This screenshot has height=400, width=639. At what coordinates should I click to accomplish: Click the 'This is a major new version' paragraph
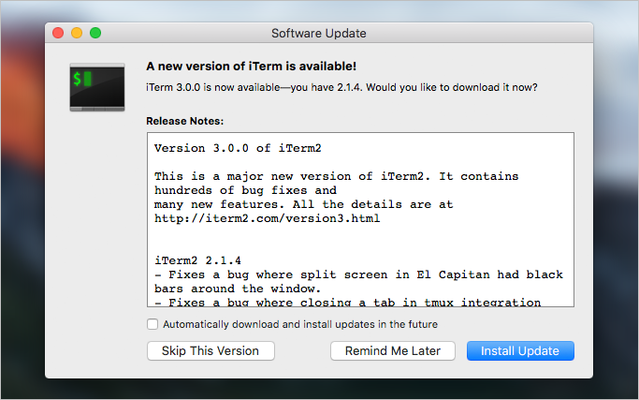point(336,197)
